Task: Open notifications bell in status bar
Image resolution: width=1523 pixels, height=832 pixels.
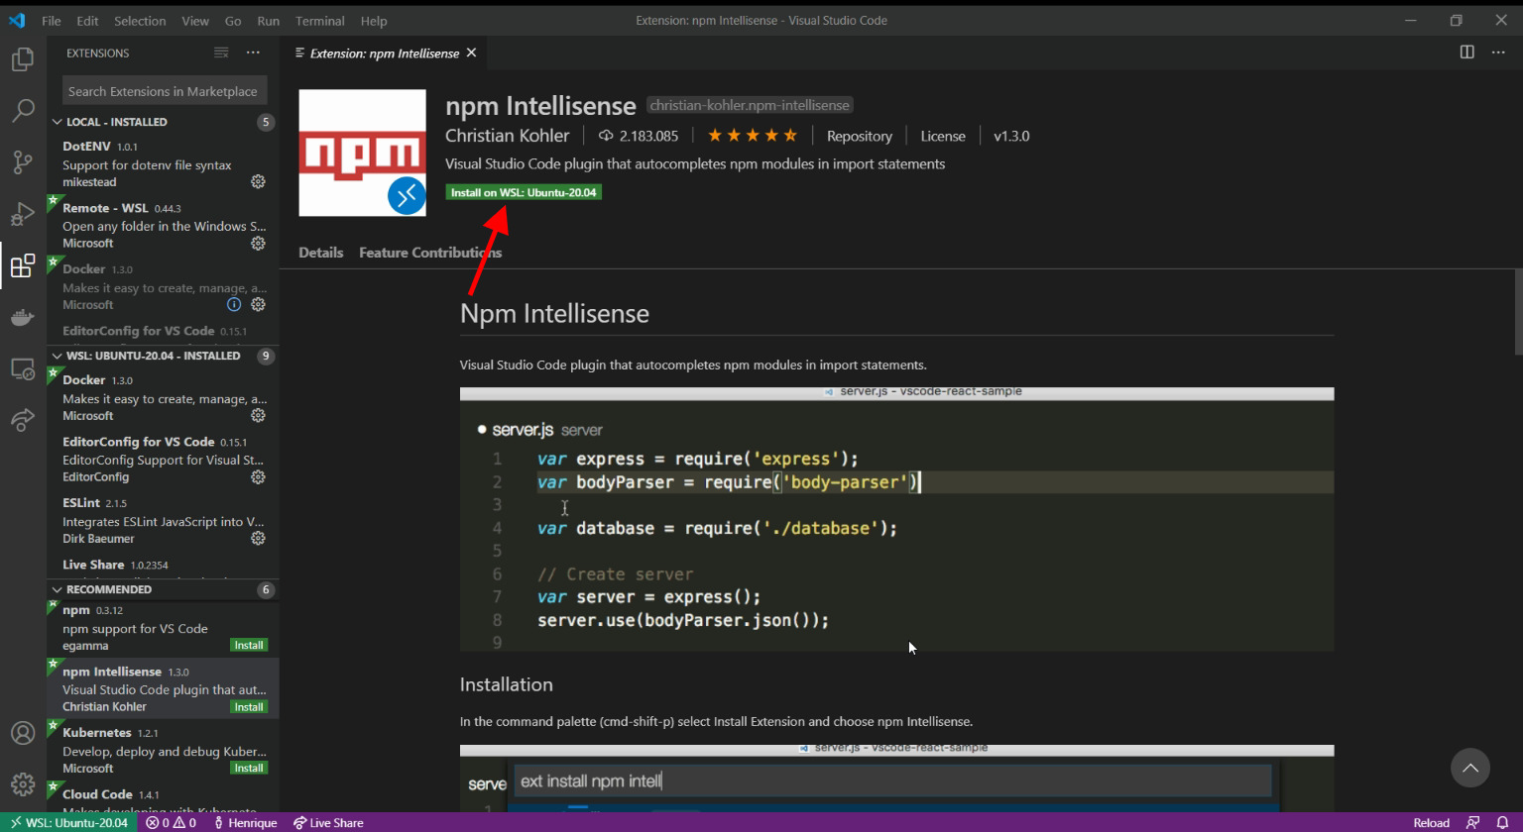Action: pyautogui.click(x=1503, y=822)
